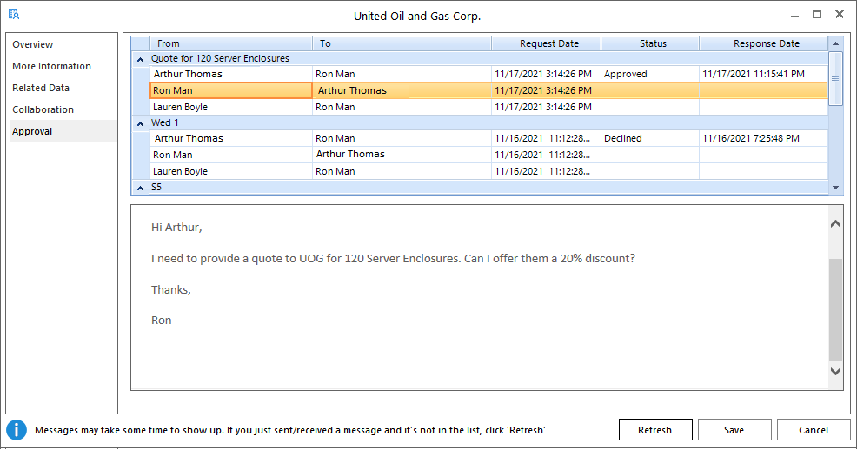Viewport: 857px width, 450px height.
Task: Switch to More Information section
Action: (x=51, y=66)
